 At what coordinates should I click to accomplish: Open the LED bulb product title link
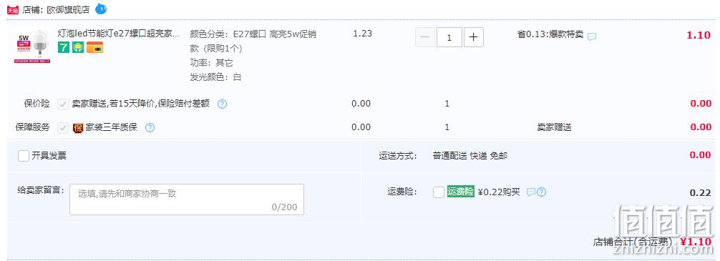click(x=119, y=34)
